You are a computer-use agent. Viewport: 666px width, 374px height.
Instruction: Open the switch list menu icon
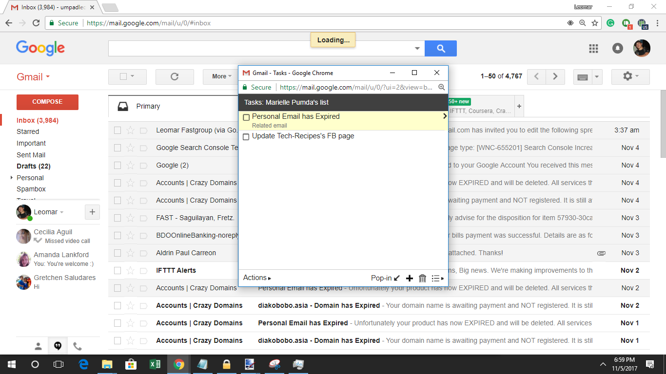coord(437,278)
